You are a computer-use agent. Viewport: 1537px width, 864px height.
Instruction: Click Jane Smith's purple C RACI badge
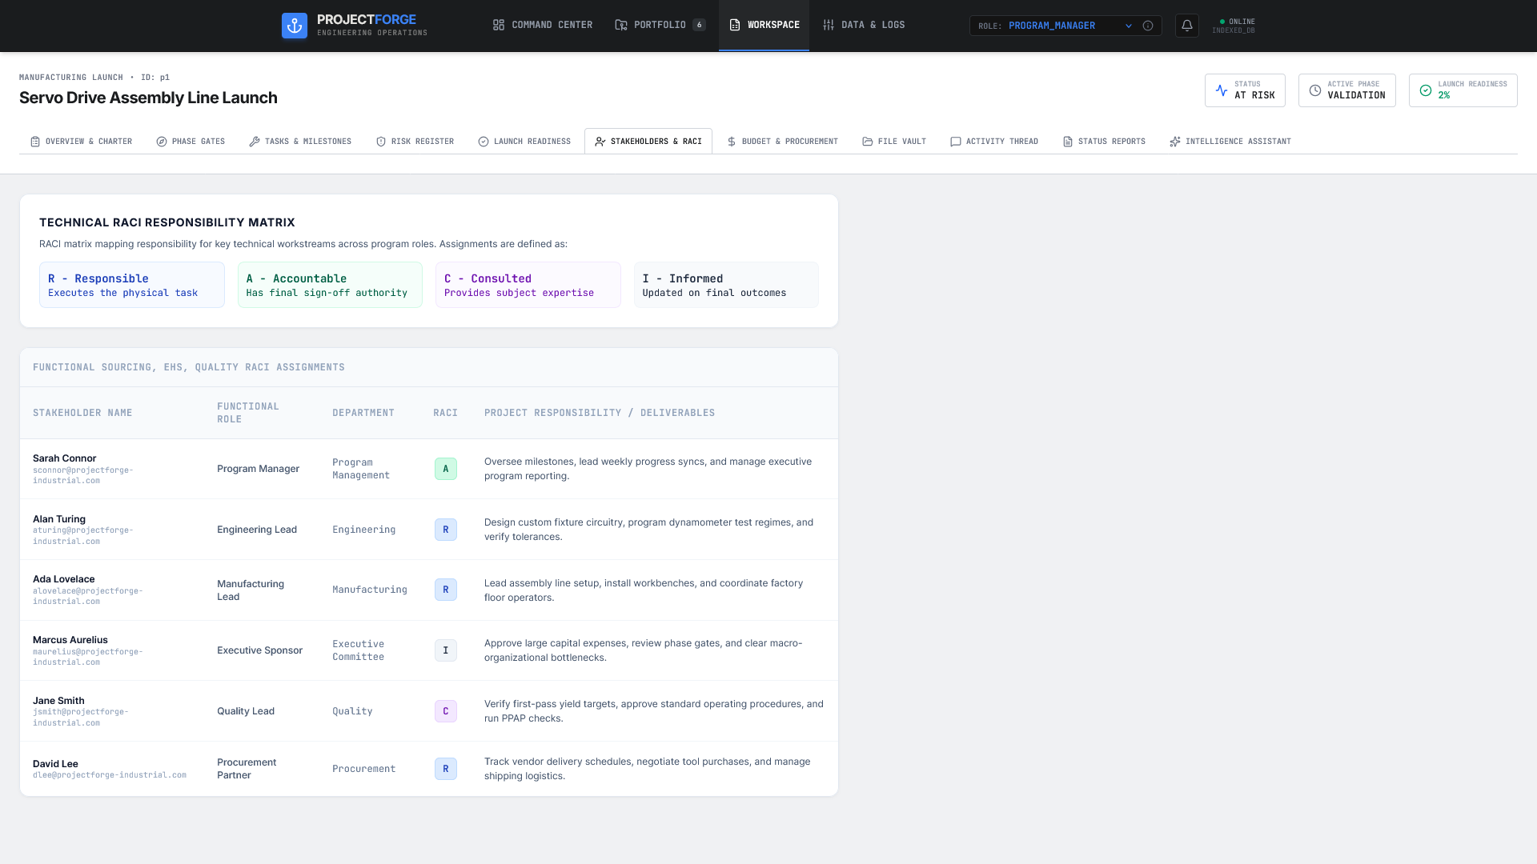(446, 711)
